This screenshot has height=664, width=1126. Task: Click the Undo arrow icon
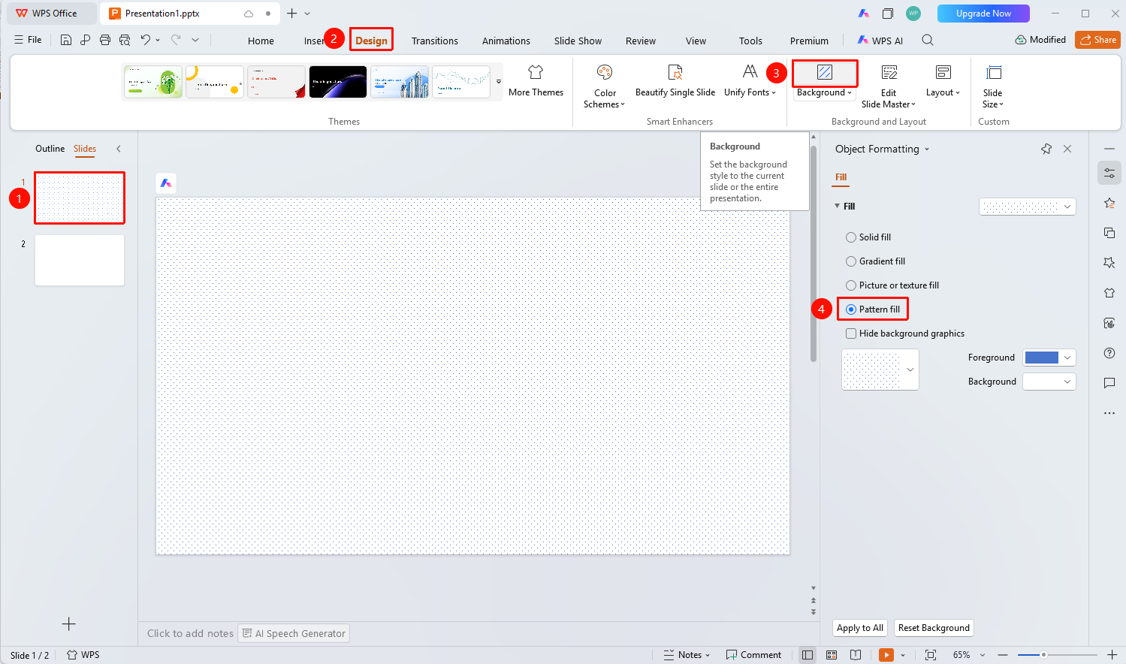[146, 40]
